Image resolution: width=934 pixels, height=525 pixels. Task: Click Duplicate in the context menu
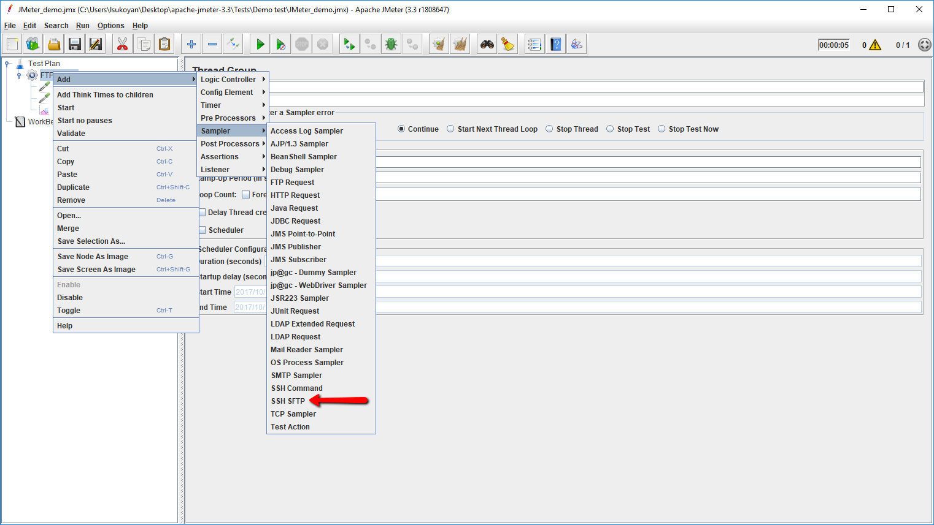coord(74,187)
